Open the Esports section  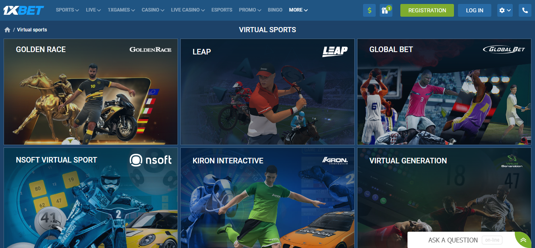pos(222,10)
